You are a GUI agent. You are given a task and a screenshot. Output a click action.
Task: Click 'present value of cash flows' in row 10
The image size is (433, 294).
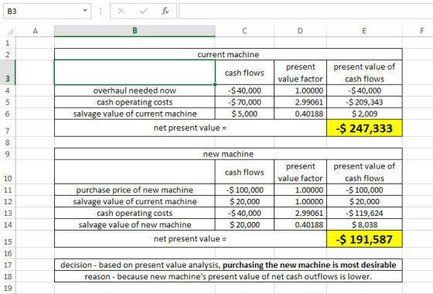click(364, 172)
